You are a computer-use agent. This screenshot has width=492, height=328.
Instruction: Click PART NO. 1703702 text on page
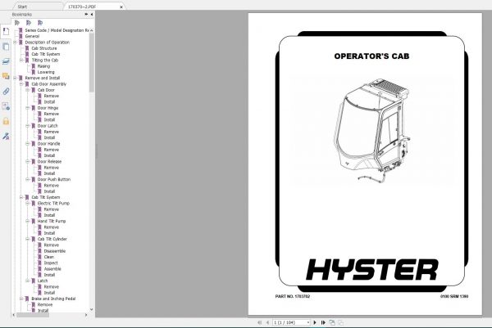click(293, 296)
